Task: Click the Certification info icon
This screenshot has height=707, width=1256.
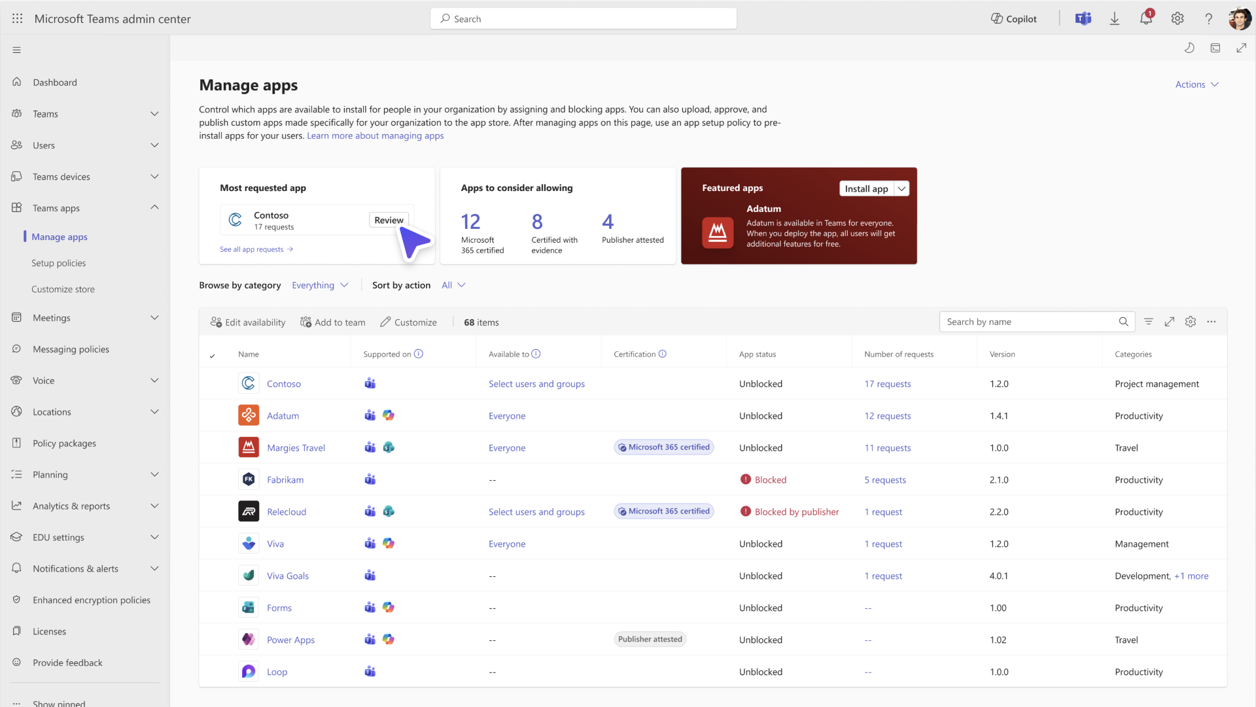Action: 663,354
